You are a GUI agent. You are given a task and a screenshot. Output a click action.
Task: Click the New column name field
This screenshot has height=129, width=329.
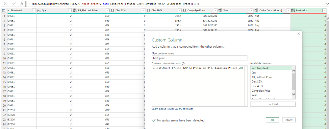200,58
